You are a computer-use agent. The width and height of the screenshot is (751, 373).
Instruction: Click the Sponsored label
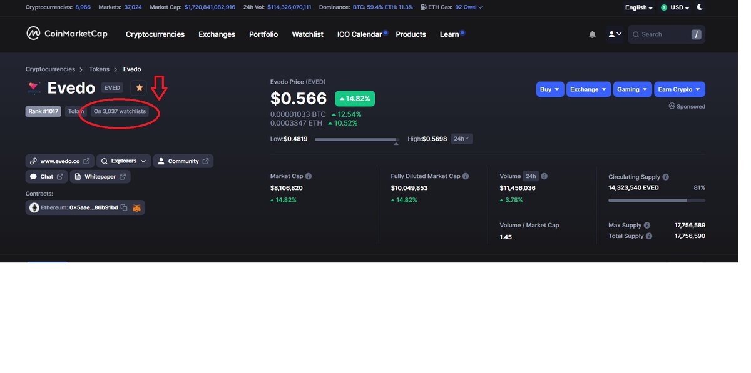pyautogui.click(x=687, y=106)
